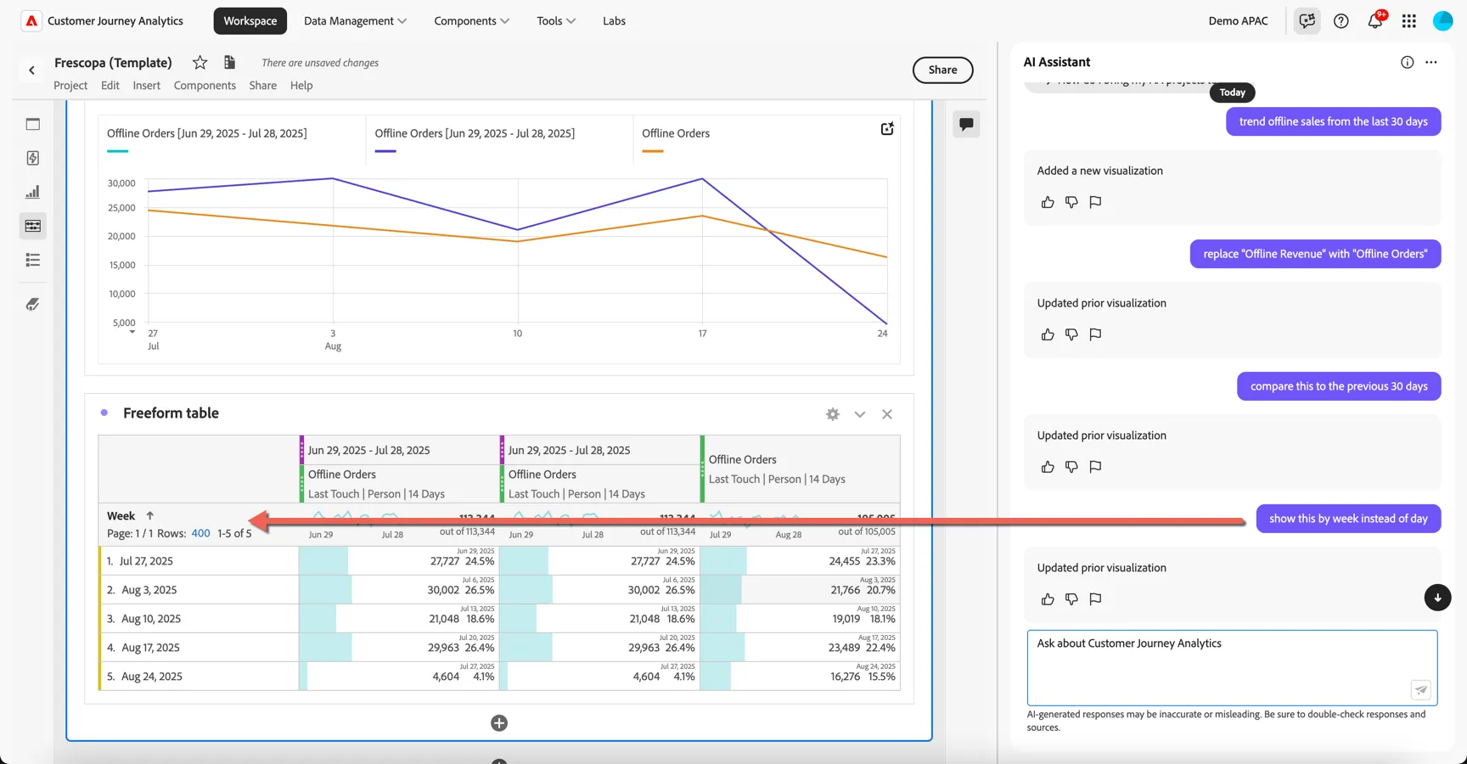Image resolution: width=1467 pixels, height=764 pixels.
Task: Click the Rows 400 link
Action: coord(200,533)
